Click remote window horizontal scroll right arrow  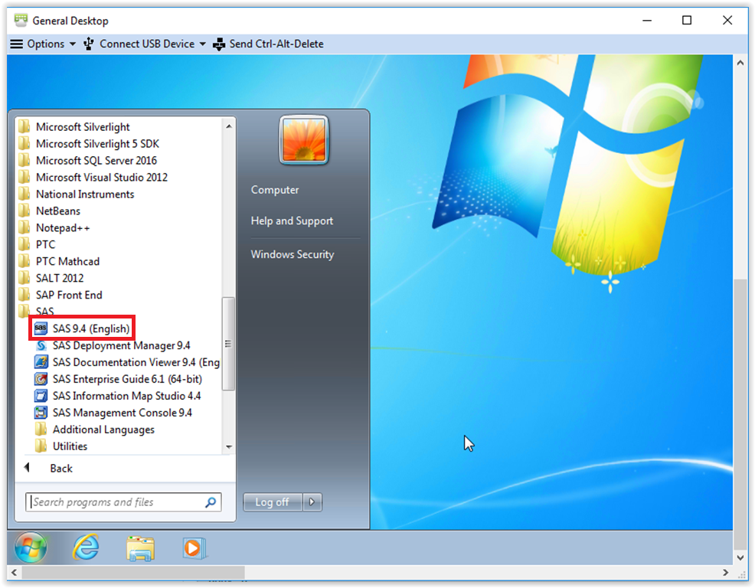725,572
